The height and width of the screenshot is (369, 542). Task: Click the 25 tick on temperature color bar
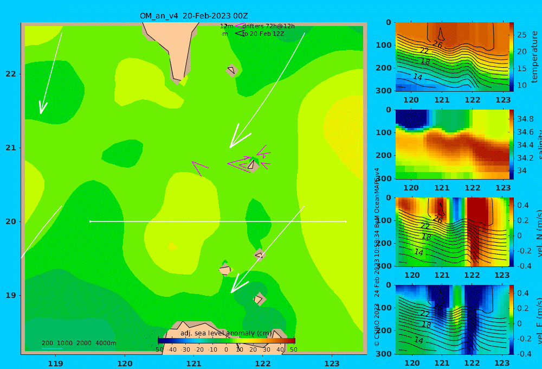(522, 35)
